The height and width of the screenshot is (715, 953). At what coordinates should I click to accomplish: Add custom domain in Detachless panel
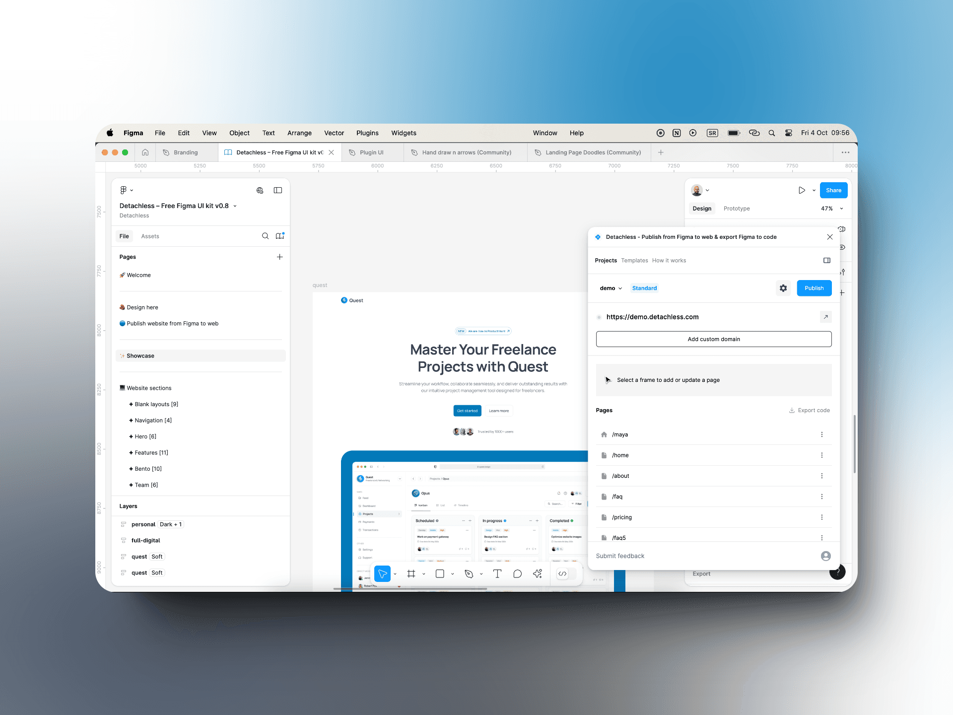pyautogui.click(x=714, y=339)
